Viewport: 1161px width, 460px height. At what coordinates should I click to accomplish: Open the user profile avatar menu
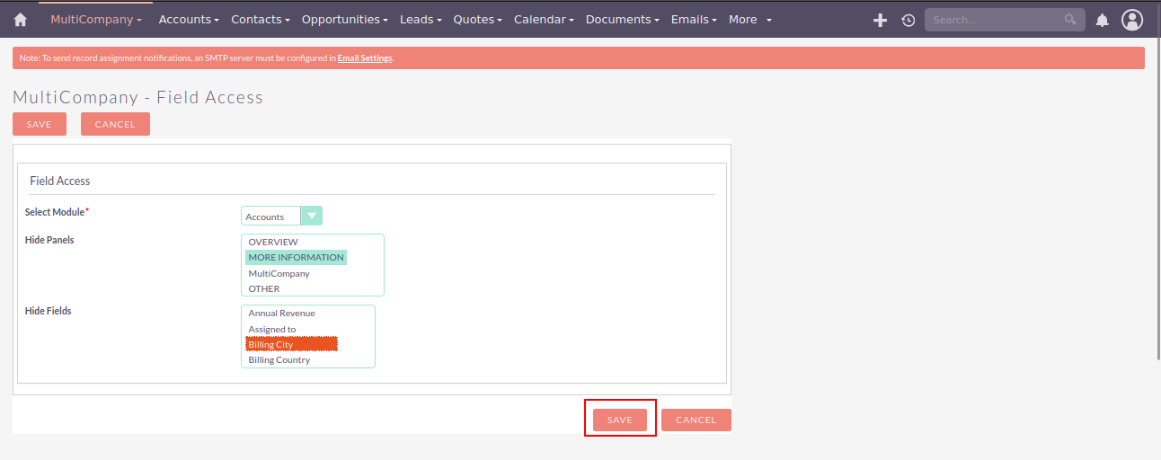pyautogui.click(x=1132, y=20)
